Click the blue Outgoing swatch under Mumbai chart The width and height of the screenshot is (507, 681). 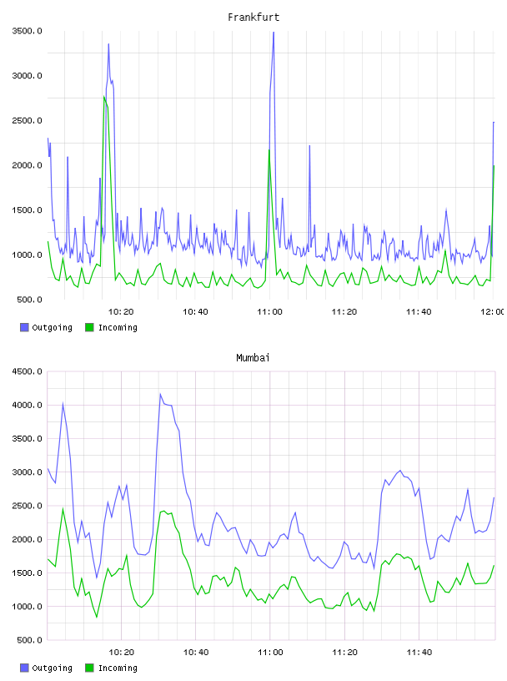coord(24,668)
